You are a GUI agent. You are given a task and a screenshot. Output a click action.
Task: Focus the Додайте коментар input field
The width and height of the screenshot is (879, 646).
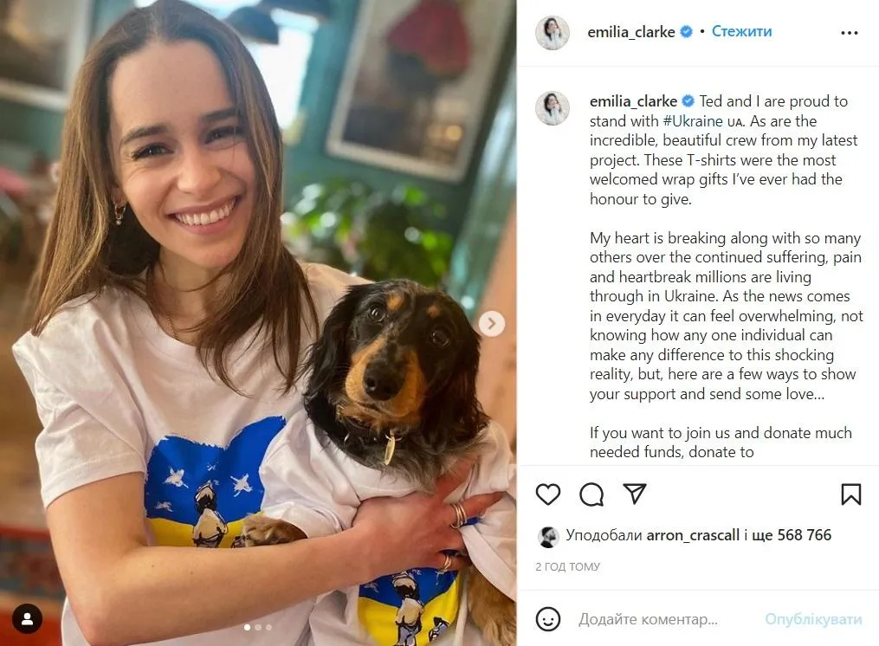[667, 619]
